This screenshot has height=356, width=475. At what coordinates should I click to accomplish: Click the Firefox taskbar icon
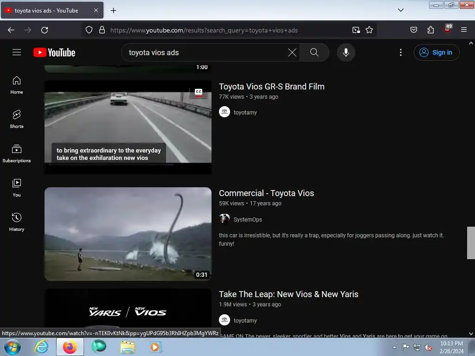[x=70, y=347]
